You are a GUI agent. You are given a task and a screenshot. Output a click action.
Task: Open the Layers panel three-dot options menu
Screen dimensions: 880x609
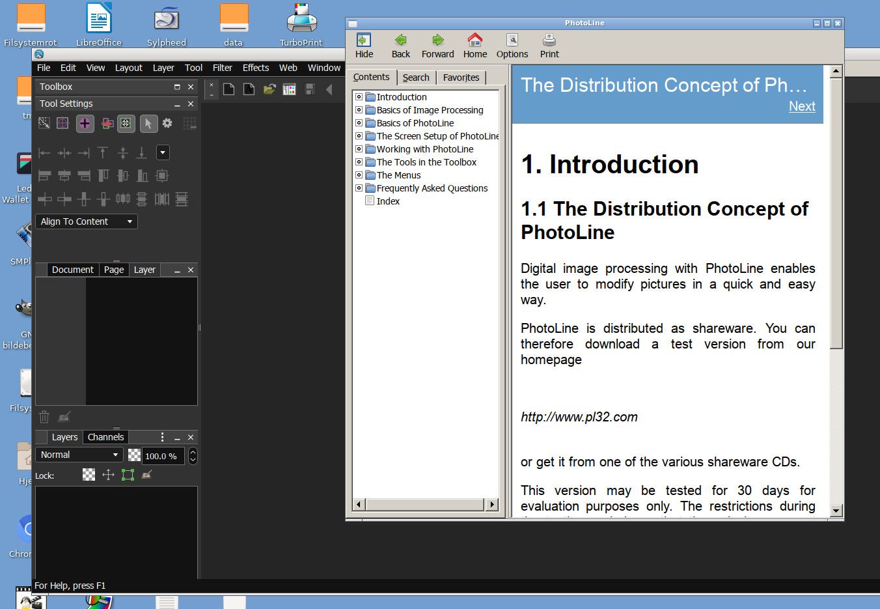[162, 437]
